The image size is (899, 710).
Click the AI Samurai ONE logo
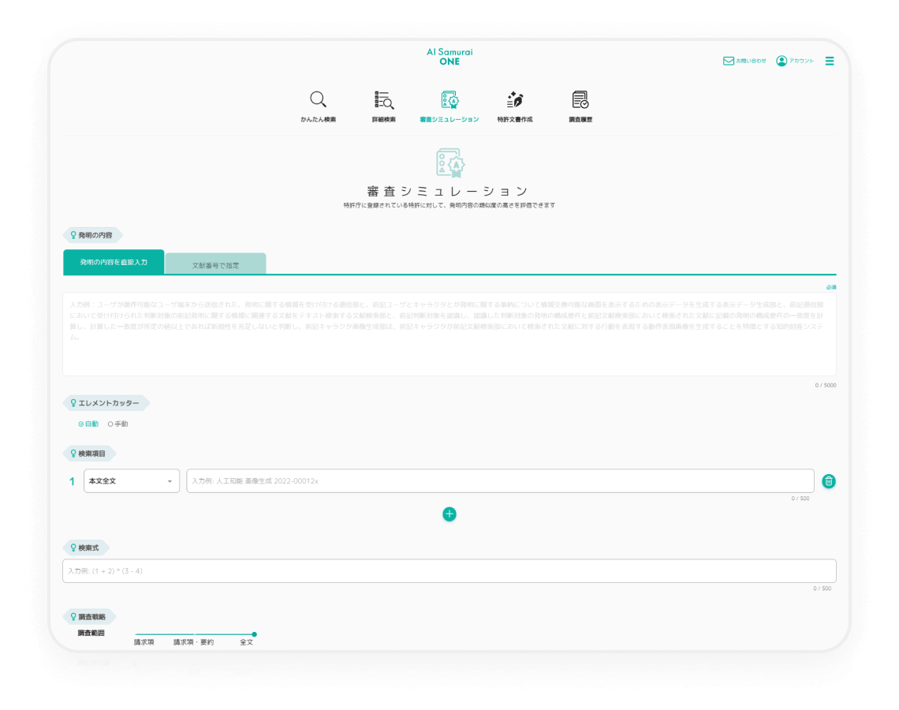(449, 56)
